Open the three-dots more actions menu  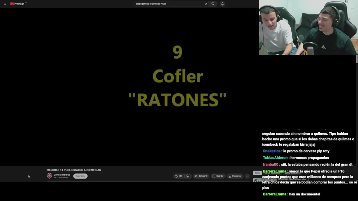click(247, 176)
